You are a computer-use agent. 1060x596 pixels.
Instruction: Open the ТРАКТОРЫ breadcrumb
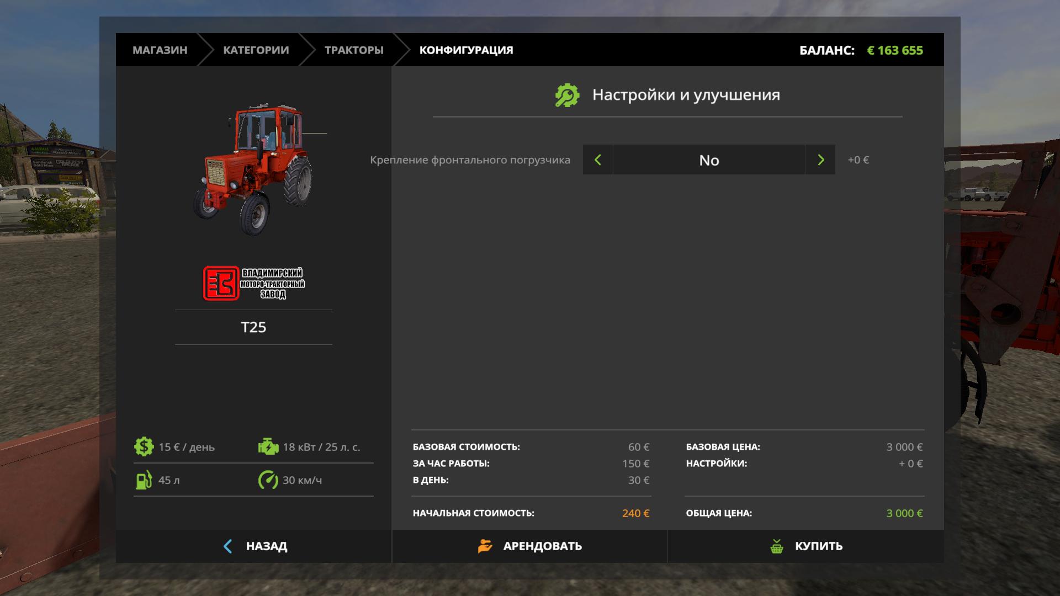coord(354,50)
